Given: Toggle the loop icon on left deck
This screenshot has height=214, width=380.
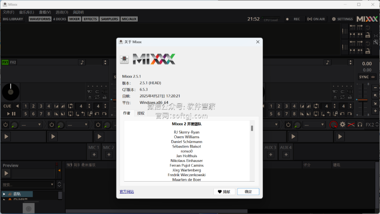Looking at the screenshot, I should [70, 106].
